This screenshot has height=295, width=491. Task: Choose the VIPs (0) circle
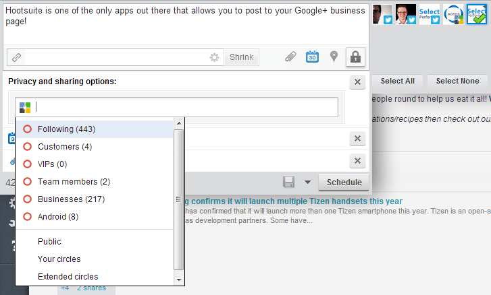point(95,164)
